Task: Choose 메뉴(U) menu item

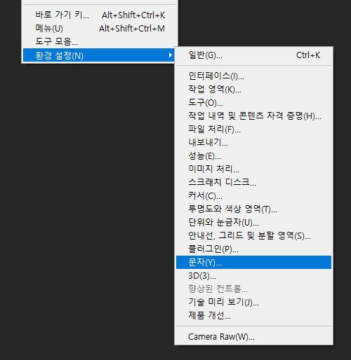Action: [100, 29]
